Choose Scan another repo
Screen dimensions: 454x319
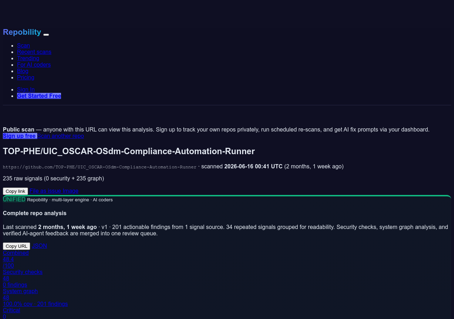click(x=61, y=136)
